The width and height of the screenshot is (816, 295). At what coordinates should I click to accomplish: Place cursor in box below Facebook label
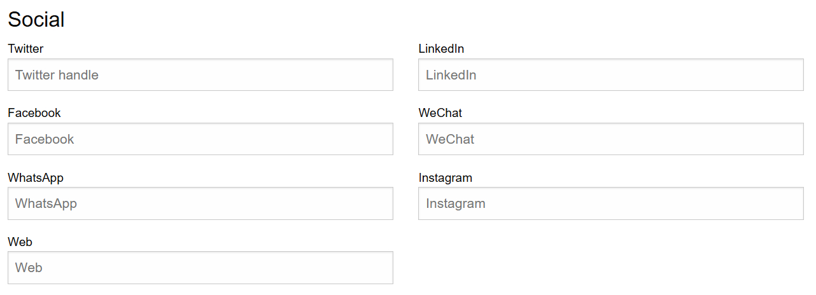[200, 139]
